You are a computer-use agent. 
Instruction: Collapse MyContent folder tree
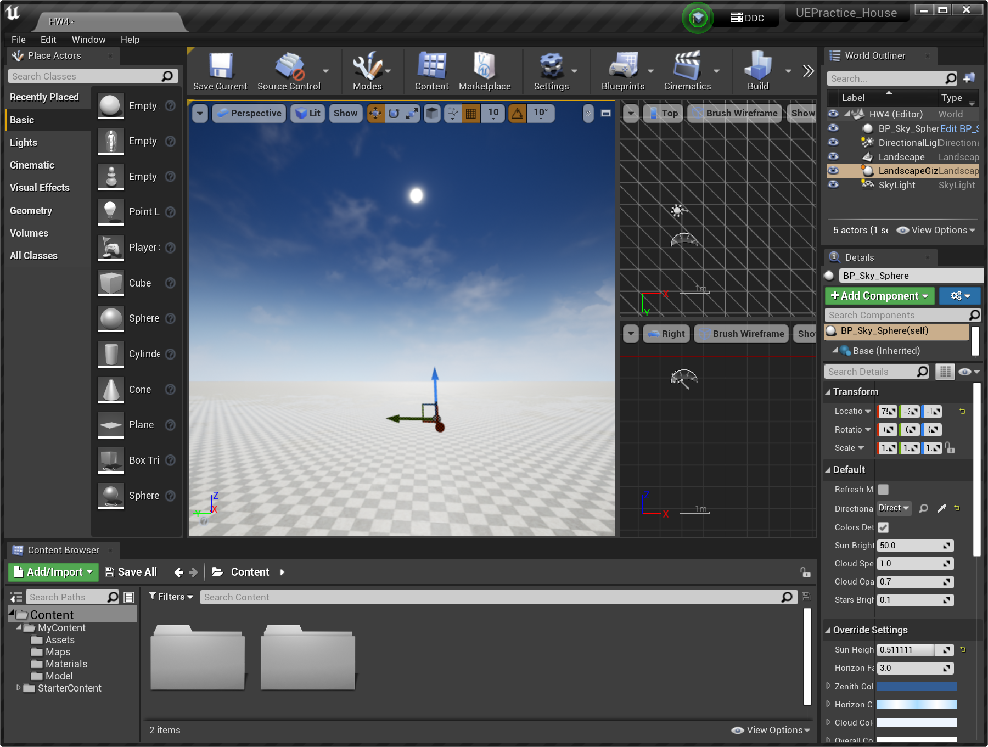pyautogui.click(x=19, y=627)
